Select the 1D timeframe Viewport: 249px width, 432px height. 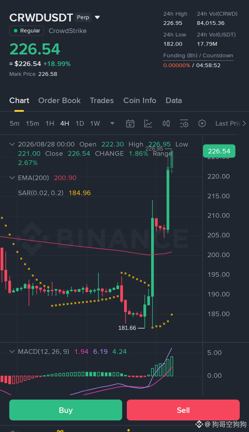[x=80, y=124]
